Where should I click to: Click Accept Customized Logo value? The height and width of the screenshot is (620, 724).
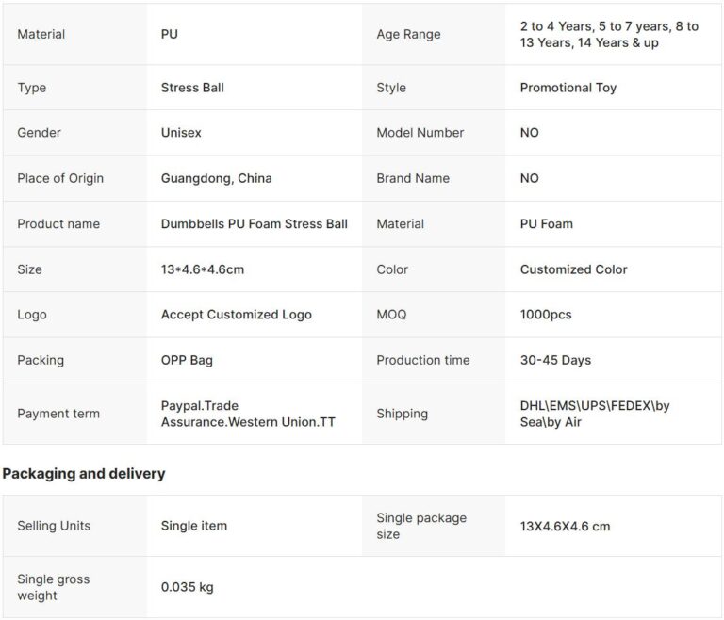pos(237,315)
